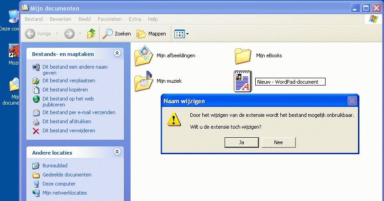Select the Mijn eBooks folder icon
This screenshot has width=384, height=201.
[243, 56]
